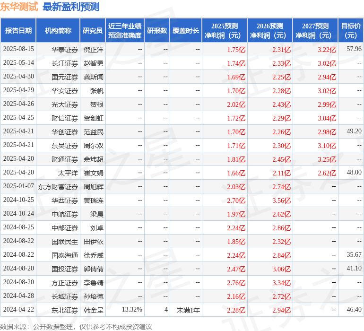Image resolution: width=364 pixels, height=331 pixels.
Task: Click researcher name 倪正洋
Action: pos(94,49)
